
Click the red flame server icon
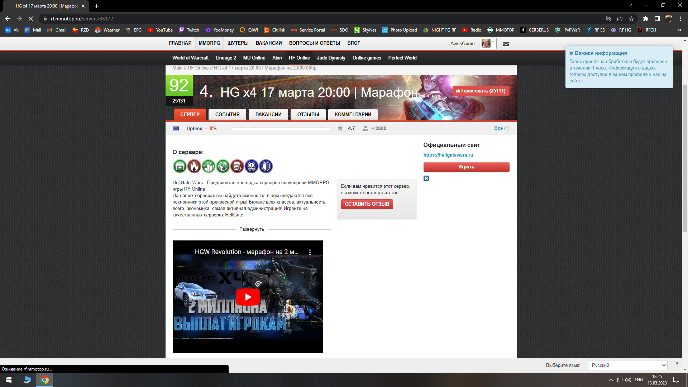coord(194,166)
